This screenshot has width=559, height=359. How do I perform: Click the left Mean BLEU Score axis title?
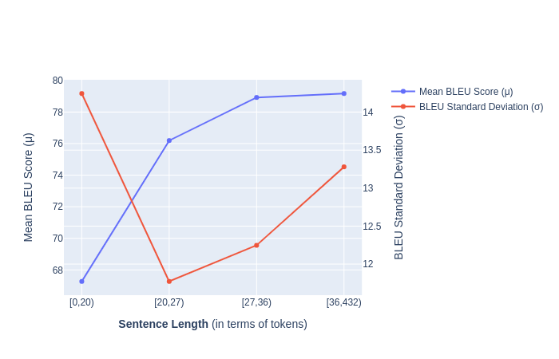tap(29, 187)
